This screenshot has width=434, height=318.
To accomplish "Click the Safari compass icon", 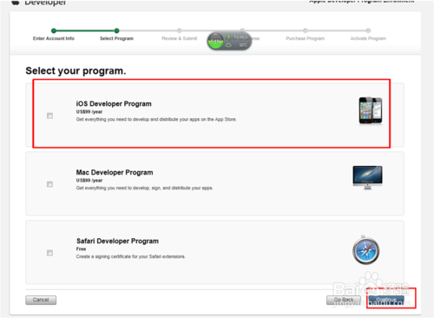I will (x=365, y=250).
